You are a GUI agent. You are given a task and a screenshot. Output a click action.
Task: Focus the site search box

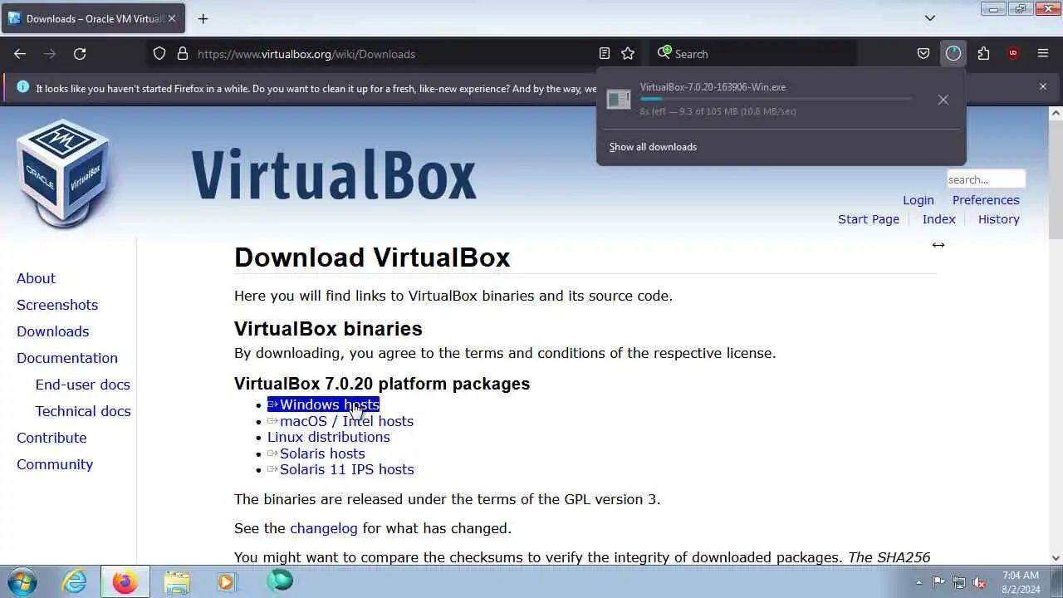point(986,179)
